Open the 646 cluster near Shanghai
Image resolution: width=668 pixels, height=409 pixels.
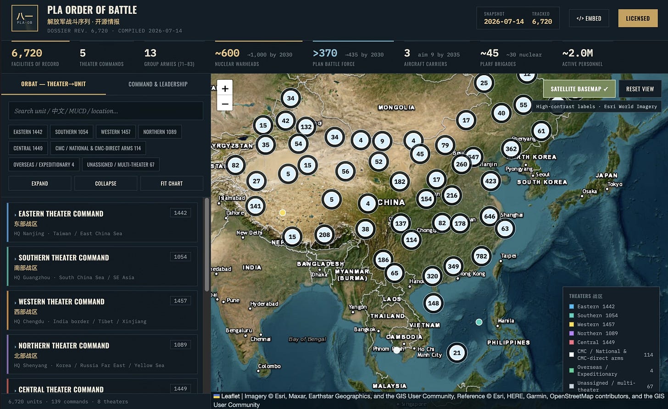(490, 216)
